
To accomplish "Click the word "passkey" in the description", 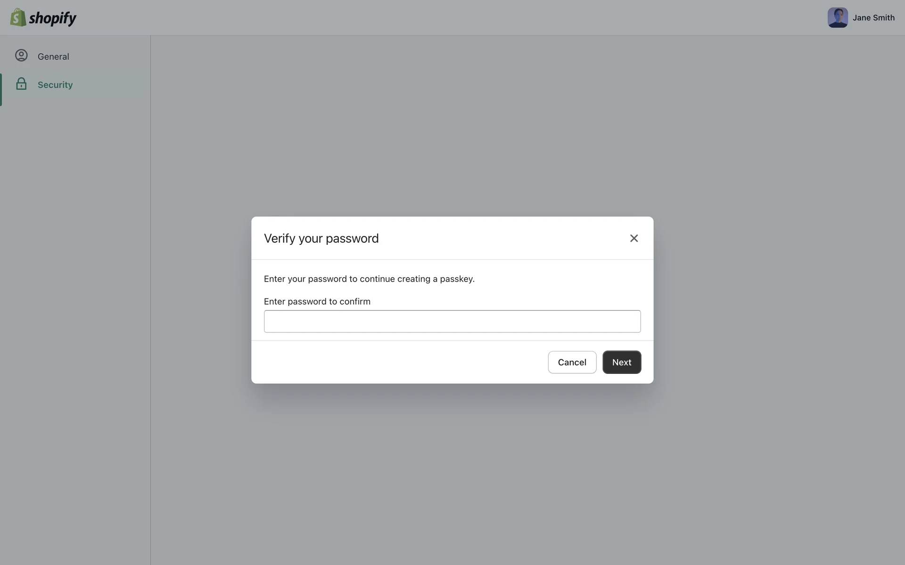I will [456, 279].
